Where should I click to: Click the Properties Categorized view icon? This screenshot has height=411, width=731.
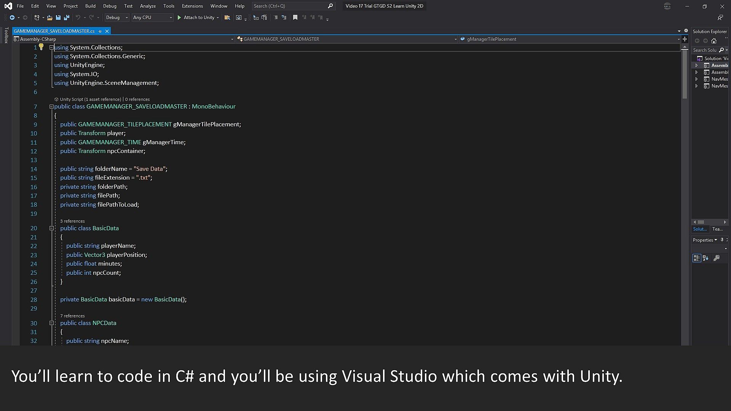(696, 258)
